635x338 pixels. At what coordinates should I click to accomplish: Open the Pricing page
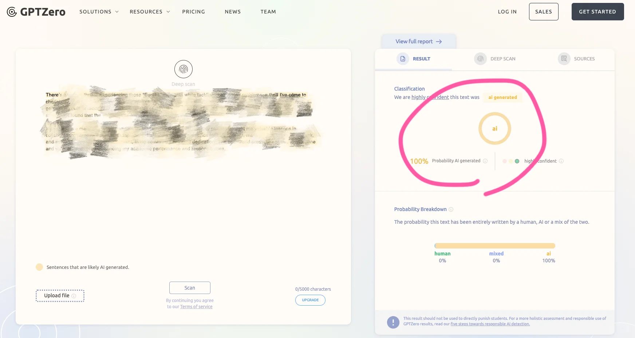coord(194,12)
